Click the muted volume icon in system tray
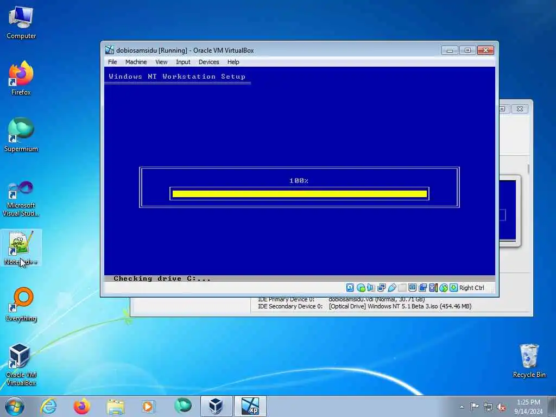This screenshot has height=417, width=556. 501,407
